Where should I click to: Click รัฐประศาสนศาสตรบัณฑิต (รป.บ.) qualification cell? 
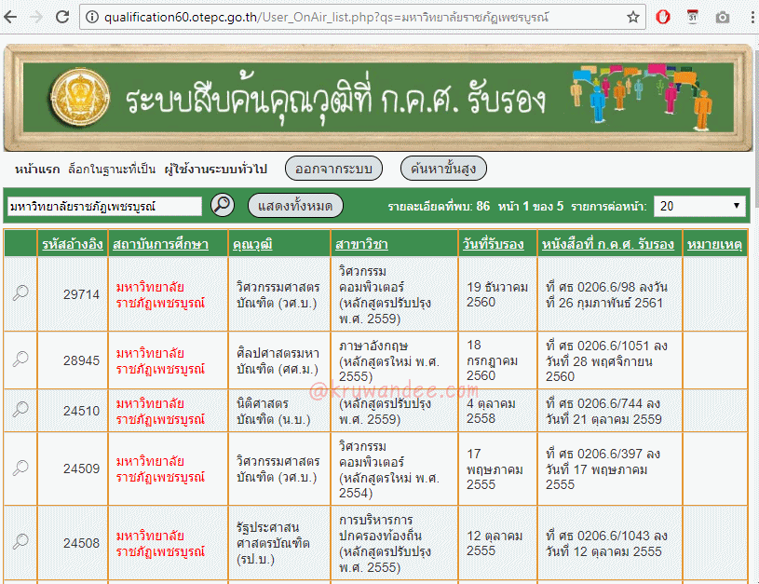[279, 543]
